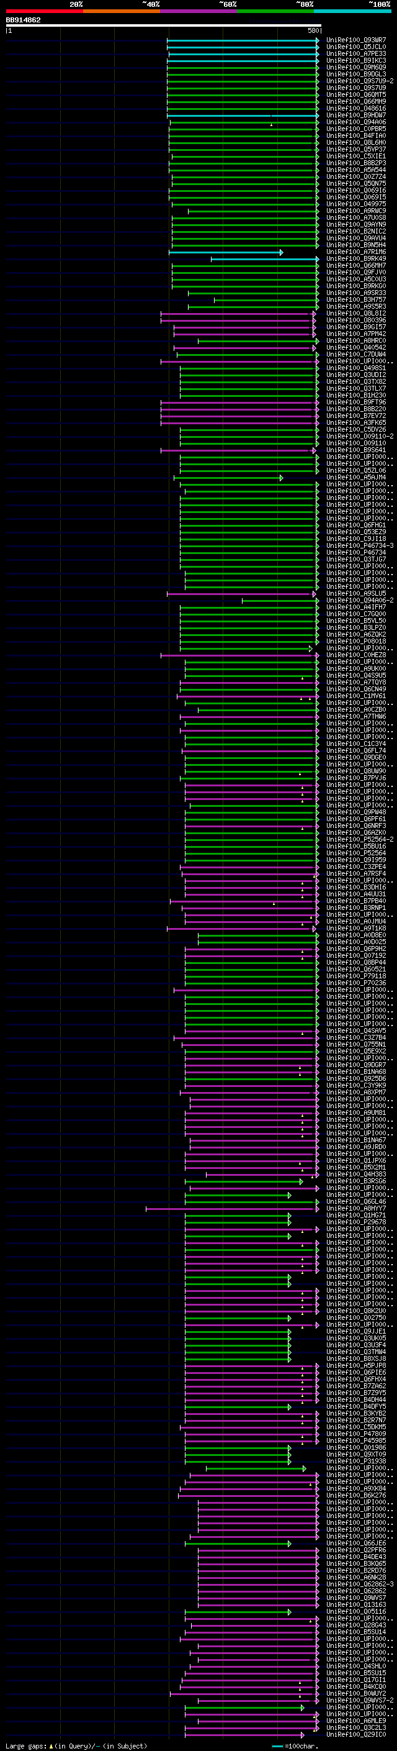The image size is (397, 1751).
Task: Click the UniRef100_Q9WVS7-2 label
Action: 360,1700
